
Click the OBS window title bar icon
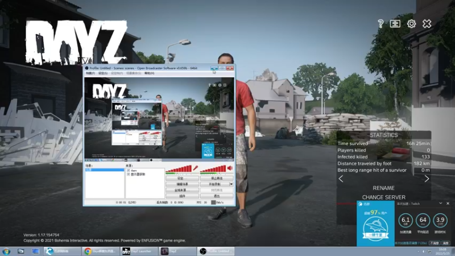point(87,68)
